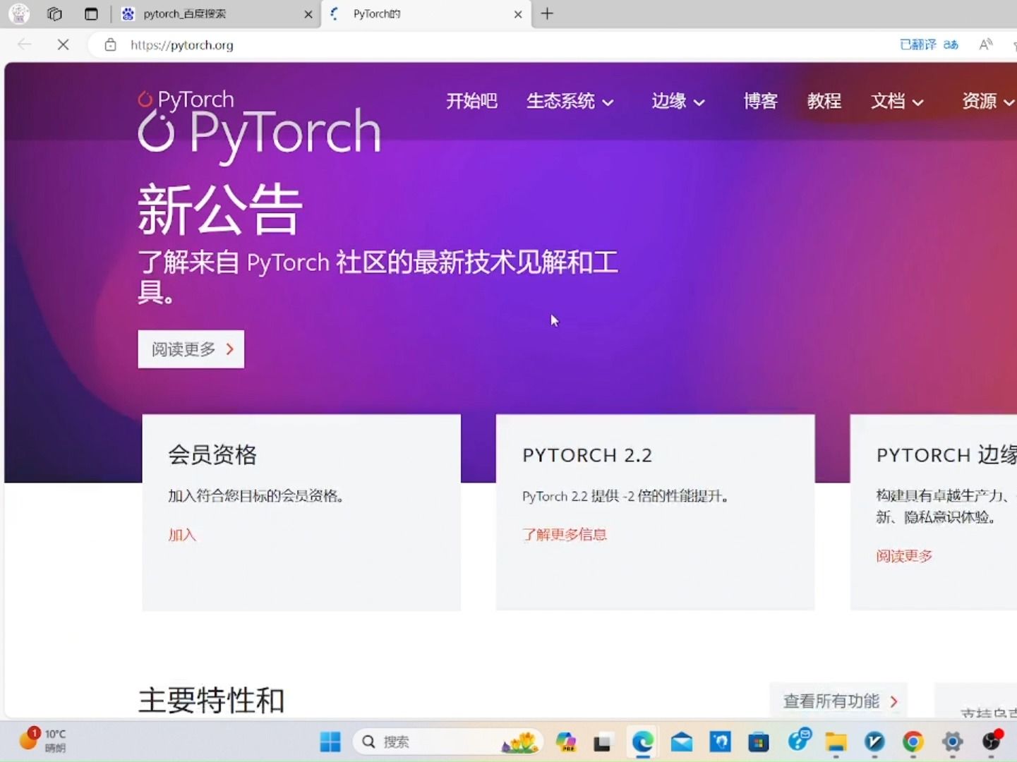The height and width of the screenshot is (762, 1017).
Task: Launch Google Chrome from the taskbar
Action: coord(913,742)
